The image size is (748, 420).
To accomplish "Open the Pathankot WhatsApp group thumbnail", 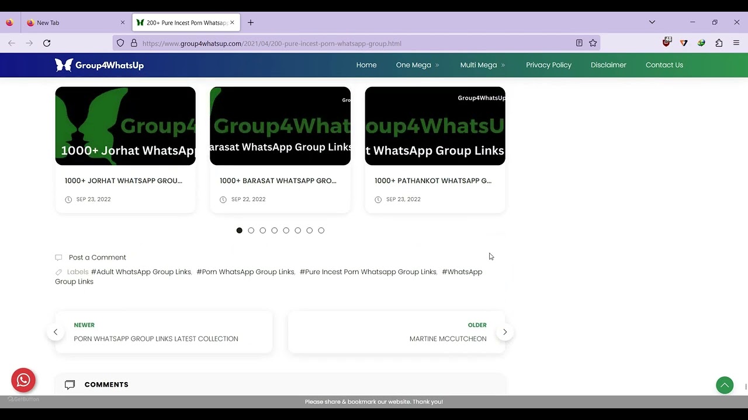I will click(x=435, y=126).
